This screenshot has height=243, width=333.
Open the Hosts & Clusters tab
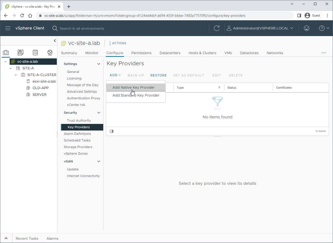click(x=202, y=53)
